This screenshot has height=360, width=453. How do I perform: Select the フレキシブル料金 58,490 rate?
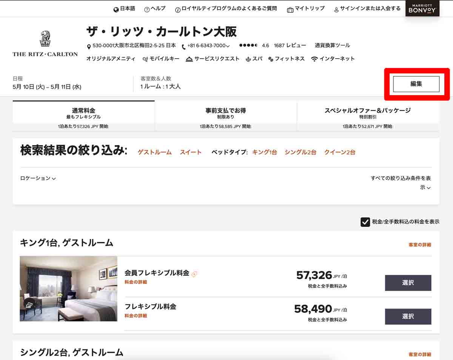click(408, 317)
